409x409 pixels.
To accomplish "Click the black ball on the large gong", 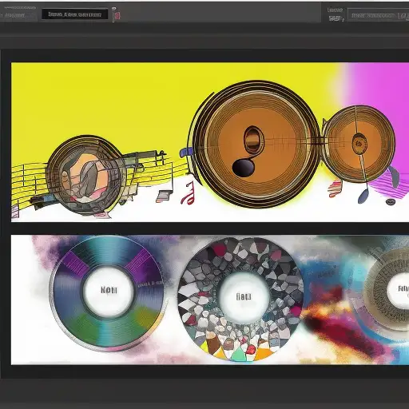I will pos(243,168).
